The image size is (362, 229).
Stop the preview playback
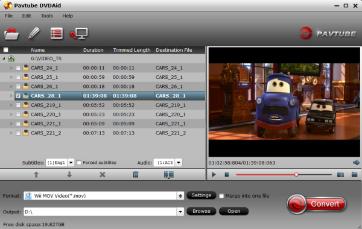click(227, 175)
